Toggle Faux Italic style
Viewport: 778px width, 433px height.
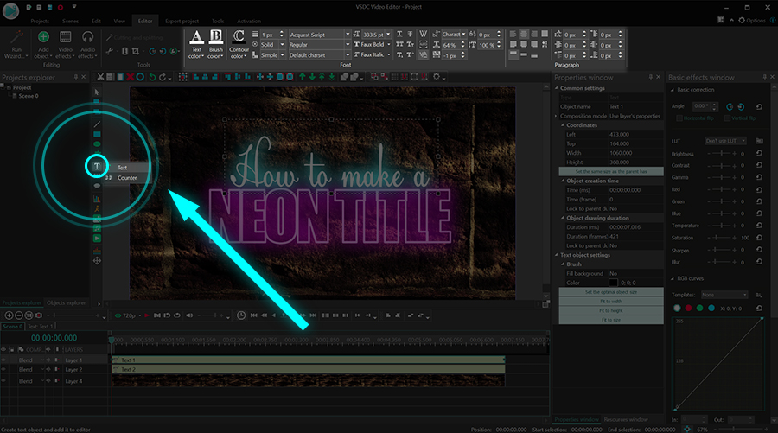click(372, 55)
